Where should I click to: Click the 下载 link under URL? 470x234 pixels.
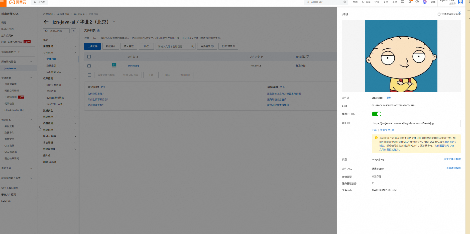coord(374,130)
